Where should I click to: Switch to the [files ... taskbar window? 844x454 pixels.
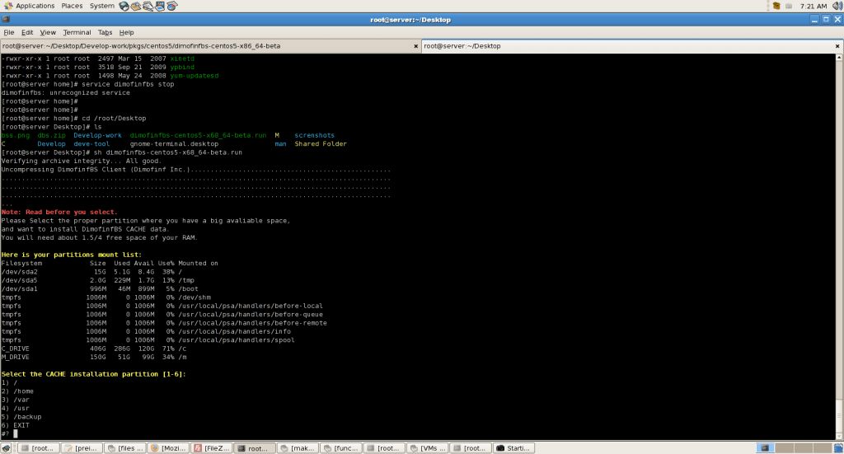[125, 447]
